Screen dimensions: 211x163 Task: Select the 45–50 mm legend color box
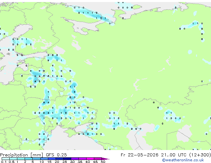(x=98, y=159)
